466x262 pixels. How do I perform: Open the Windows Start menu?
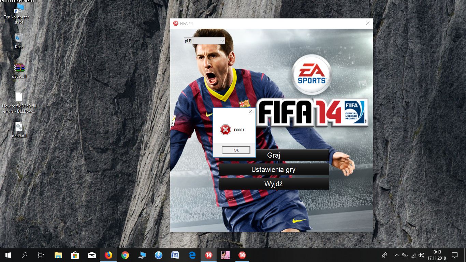point(8,255)
